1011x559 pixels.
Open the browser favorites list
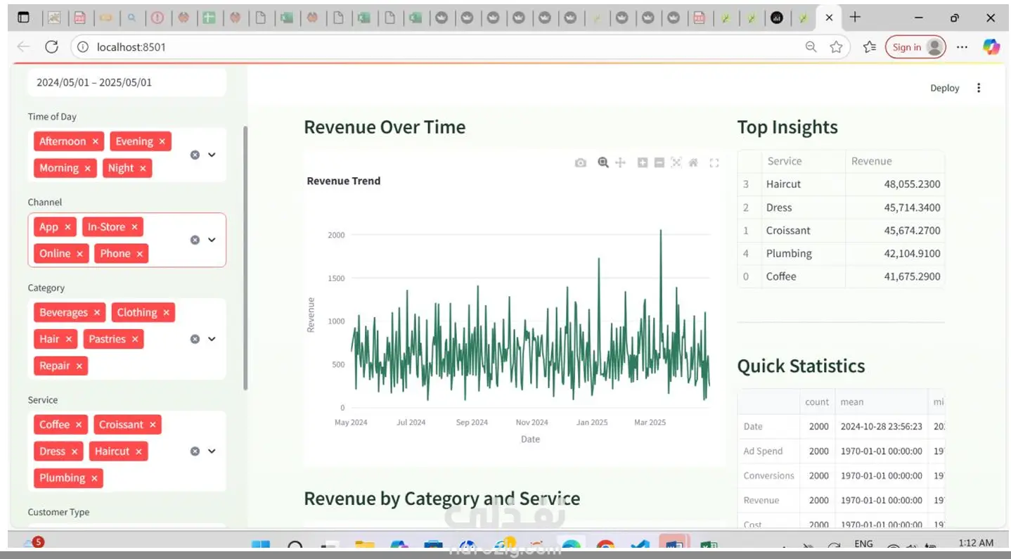tap(870, 47)
